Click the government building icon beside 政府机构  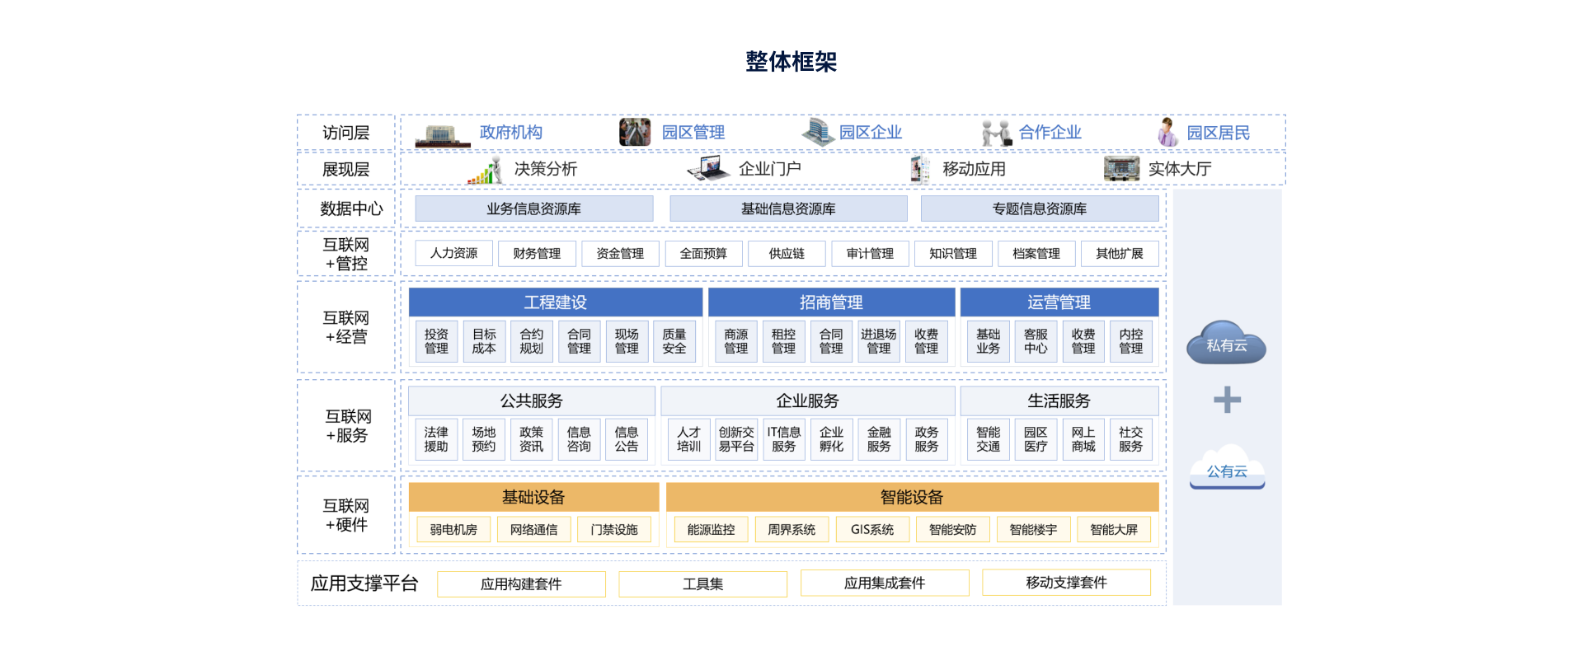click(x=442, y=134)
